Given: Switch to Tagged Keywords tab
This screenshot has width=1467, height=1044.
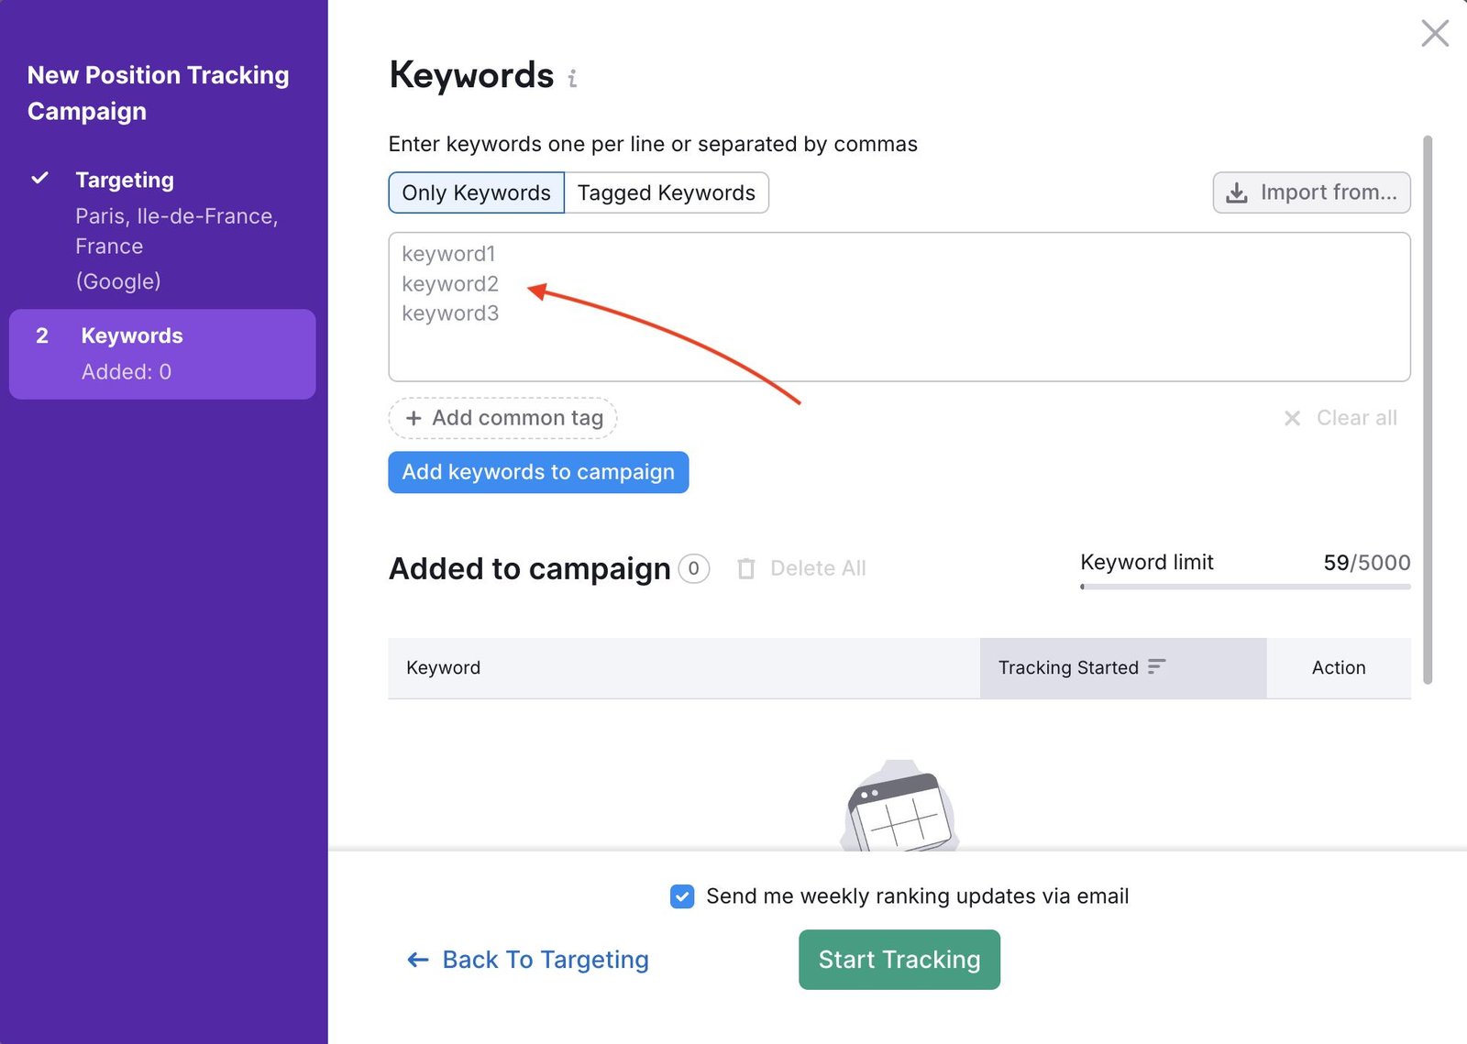Looking at the screenshot, I should tap(667, 192).
